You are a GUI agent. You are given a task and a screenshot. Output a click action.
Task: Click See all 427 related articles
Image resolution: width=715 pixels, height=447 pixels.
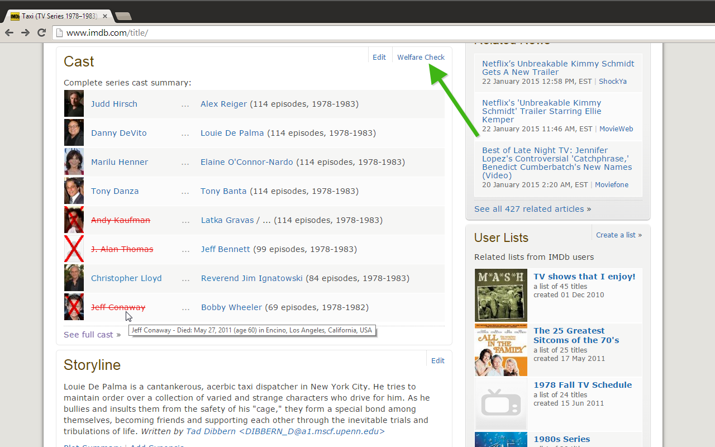coord(532,209)
